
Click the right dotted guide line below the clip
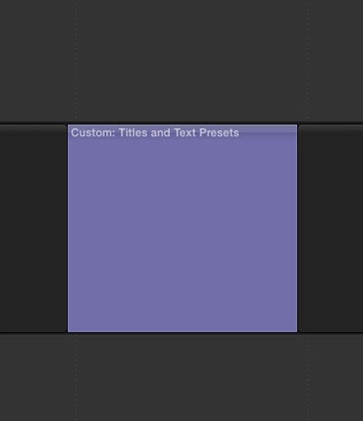(x=307, y=377)
